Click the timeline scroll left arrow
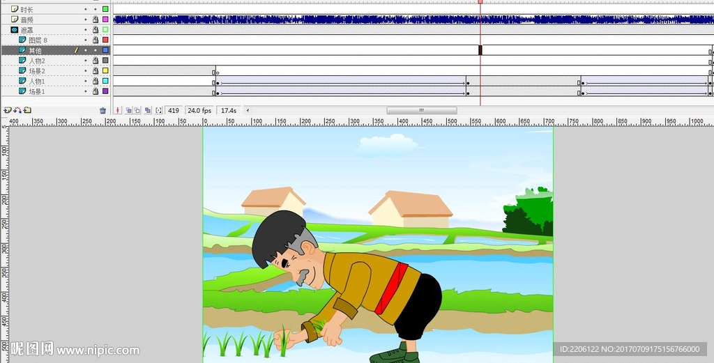The image size is (714, 363). (x=248, y=110)
